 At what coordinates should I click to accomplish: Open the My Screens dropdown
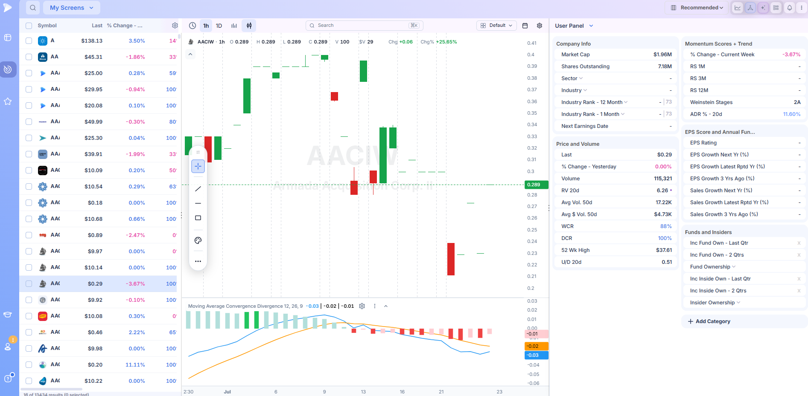[72, 8]
